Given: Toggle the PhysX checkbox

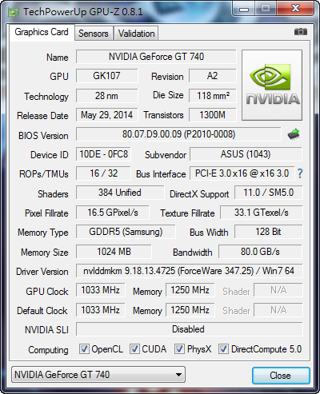Looking at the screenshot, I should pyautogui.click(x=179, y=349).
